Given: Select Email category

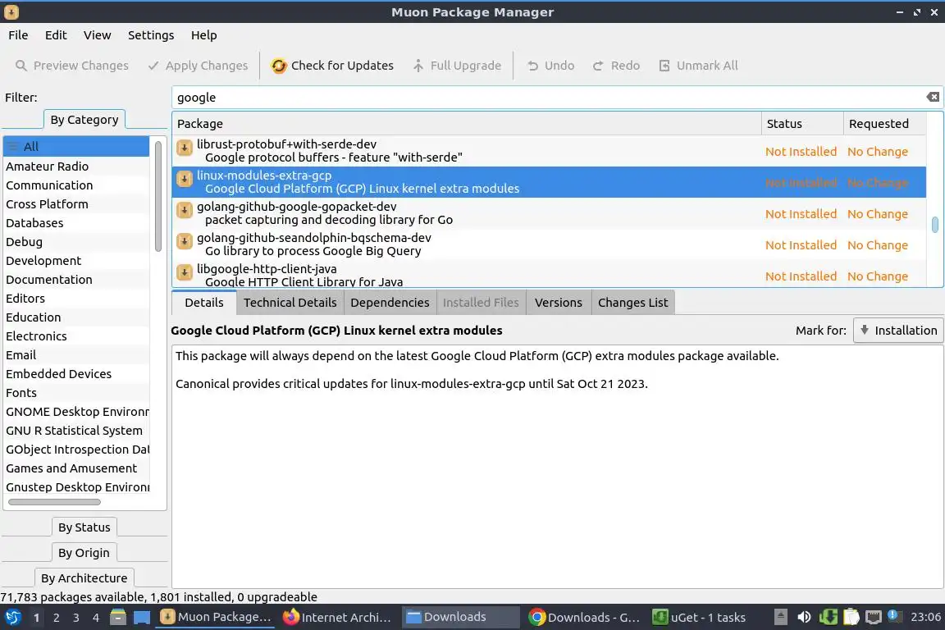Looking at the screenshot, I should (76, 355).
